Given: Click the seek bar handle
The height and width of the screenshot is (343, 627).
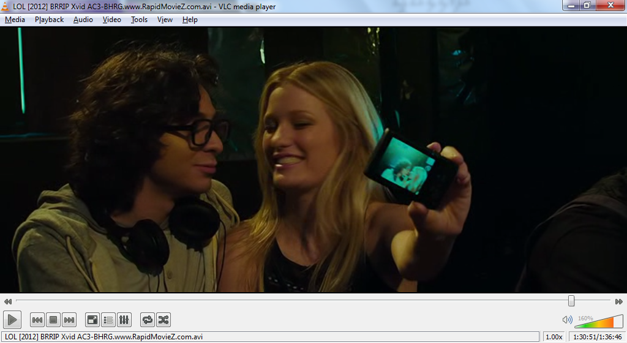Looking at the screenshot, I should [x=571, y=301].
